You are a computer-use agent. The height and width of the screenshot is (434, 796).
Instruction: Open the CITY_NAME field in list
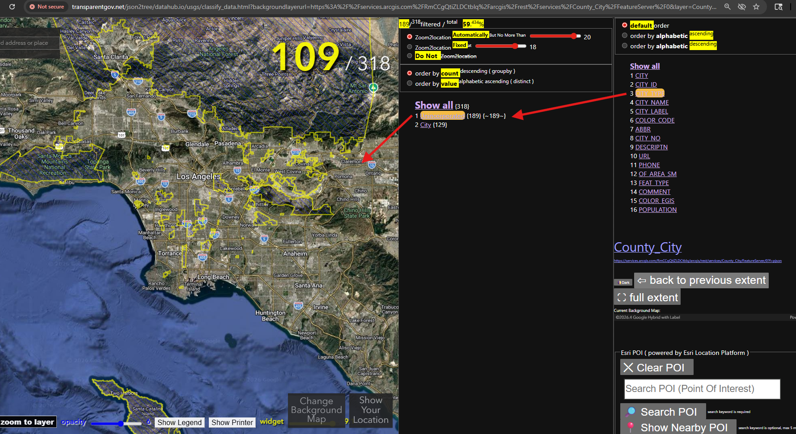652,102
